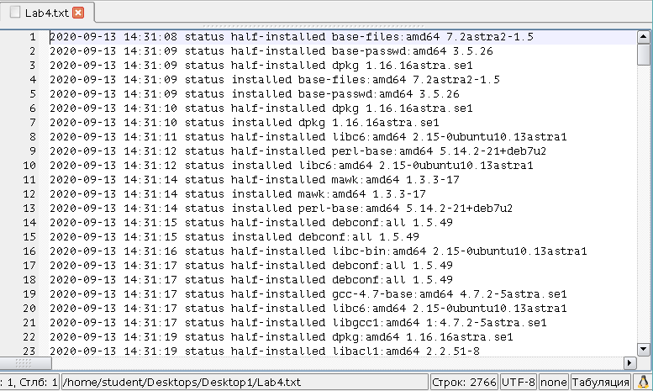This screenshot has width=653, height=391.
Task: Click 'half-installed mawk:amd64 1.3.3-17' on line 11
Action: click(345, 180)
